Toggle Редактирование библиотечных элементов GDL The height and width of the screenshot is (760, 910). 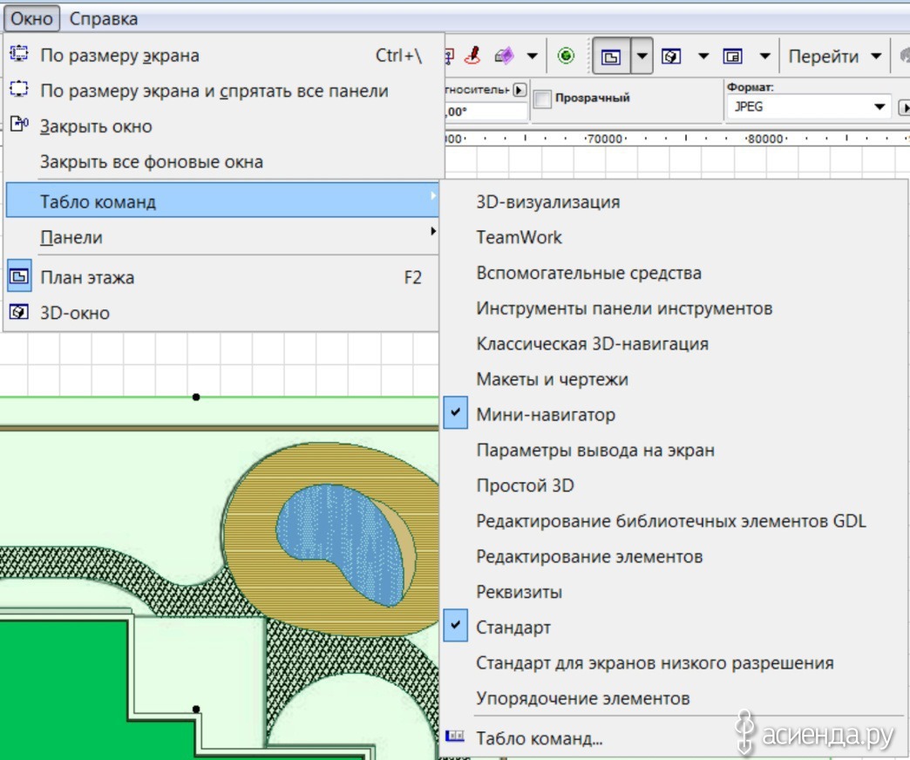click(x=673, y=521)
